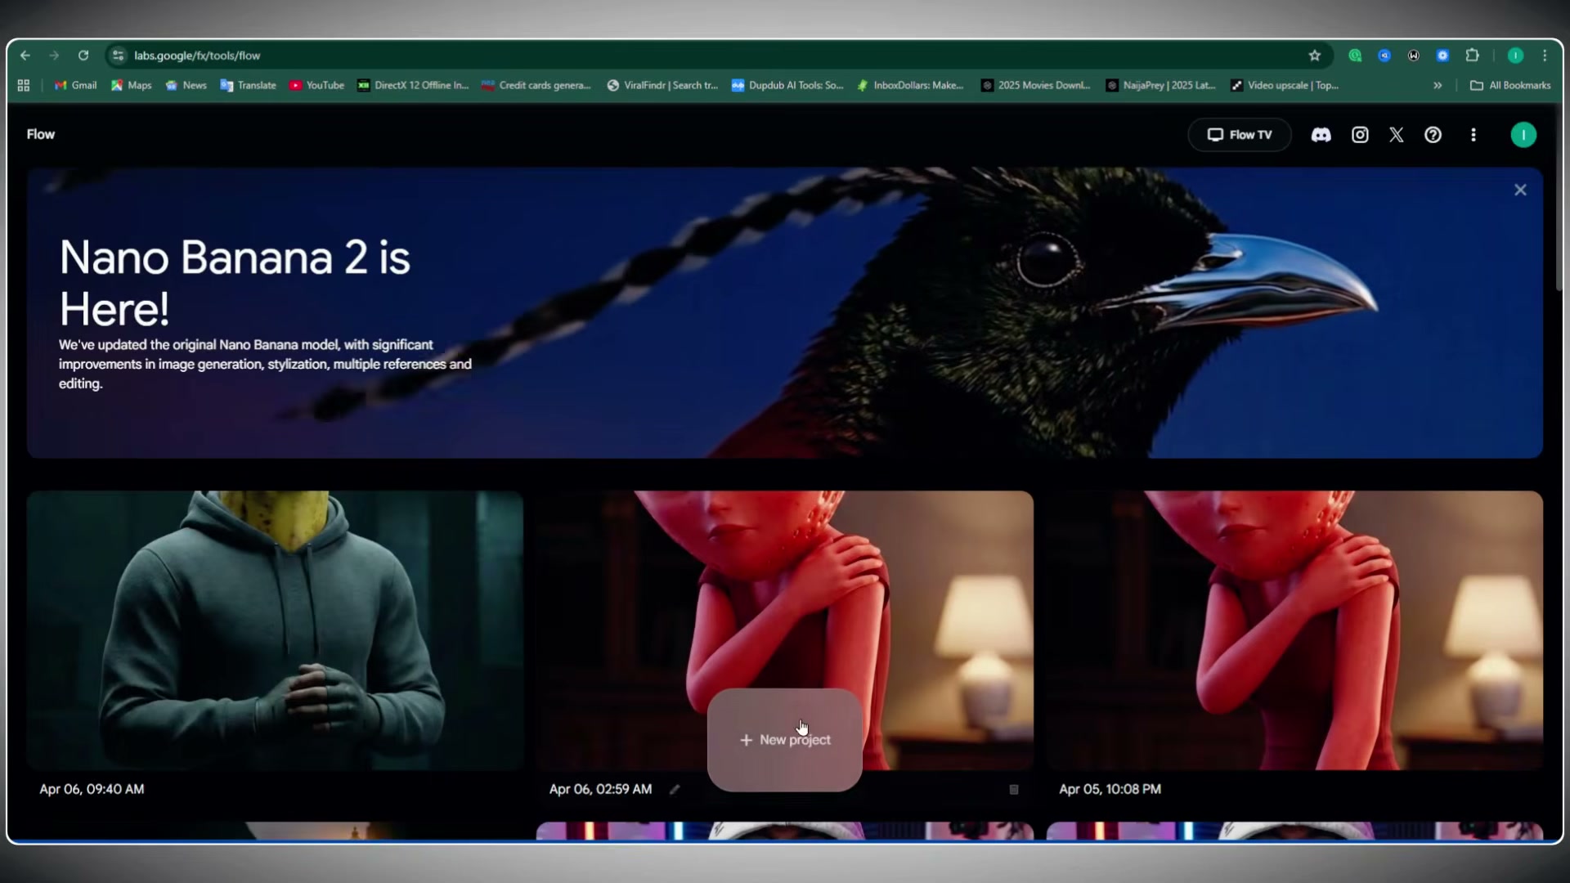
Task: Rename project using pencil icon by 02:59 AM
Action: (675, 790)
